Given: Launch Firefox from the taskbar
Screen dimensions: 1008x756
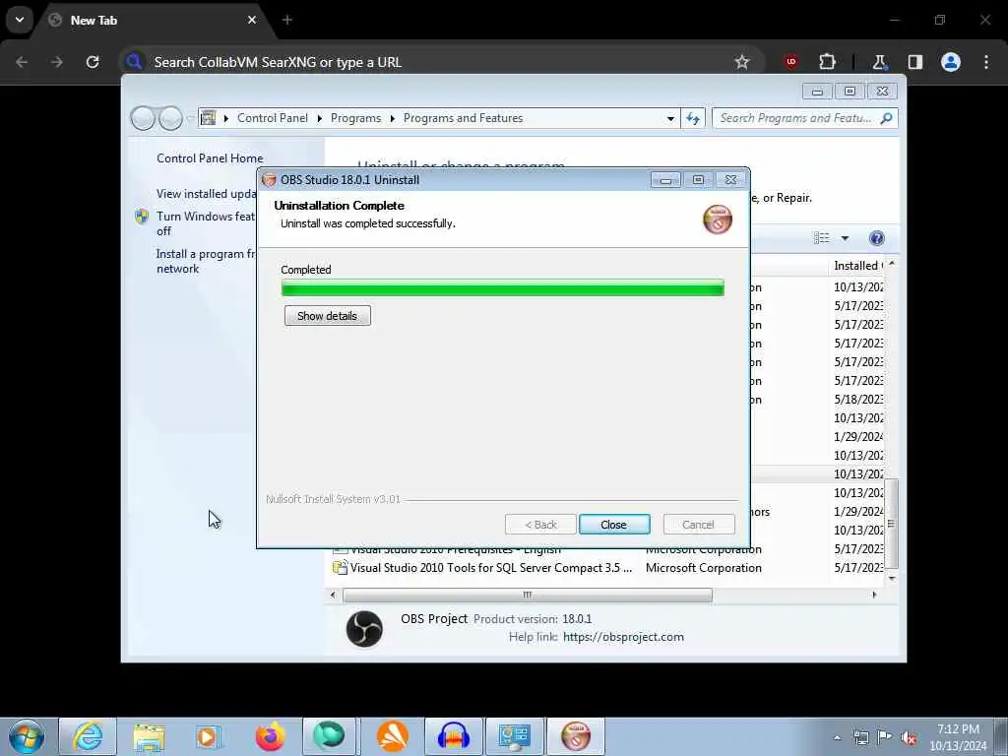Looking at the screenshot, I should click(270, 736).
